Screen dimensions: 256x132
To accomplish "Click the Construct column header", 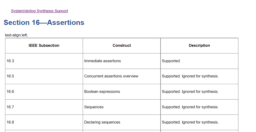I will (x=122, y=46).
